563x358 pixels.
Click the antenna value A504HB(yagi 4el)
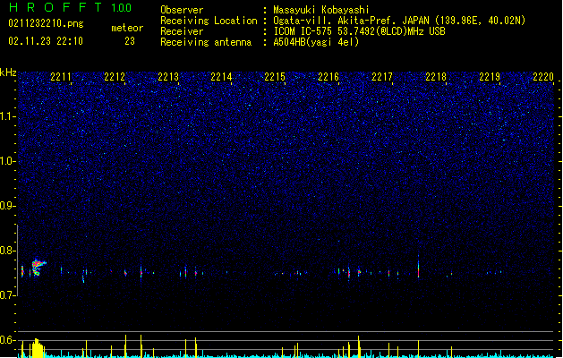click(316, 42)
